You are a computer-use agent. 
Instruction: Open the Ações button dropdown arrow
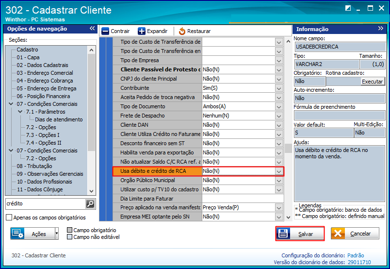(x=57, y=234)
